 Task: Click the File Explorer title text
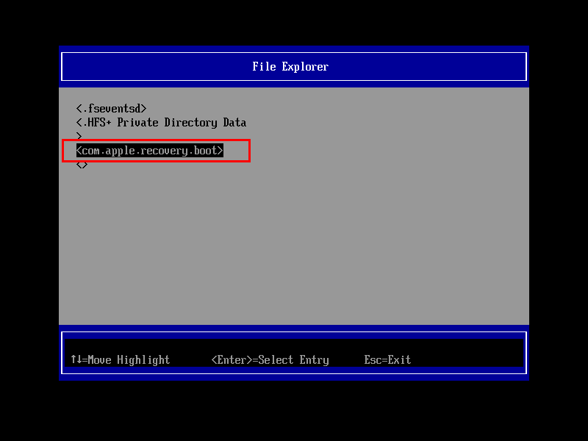(x=290, y=67)
